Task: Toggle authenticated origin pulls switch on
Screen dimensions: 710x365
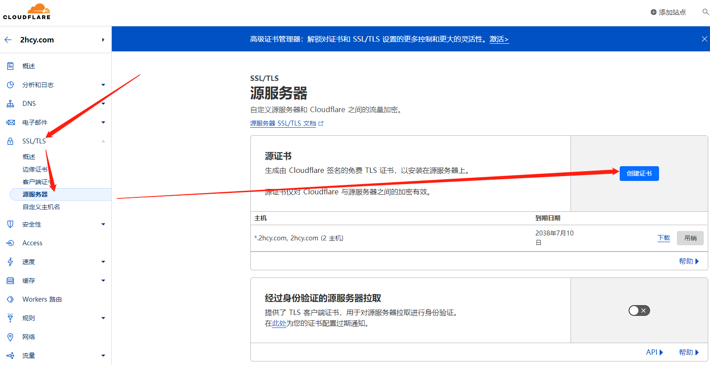Action: (x=639, y=310)
